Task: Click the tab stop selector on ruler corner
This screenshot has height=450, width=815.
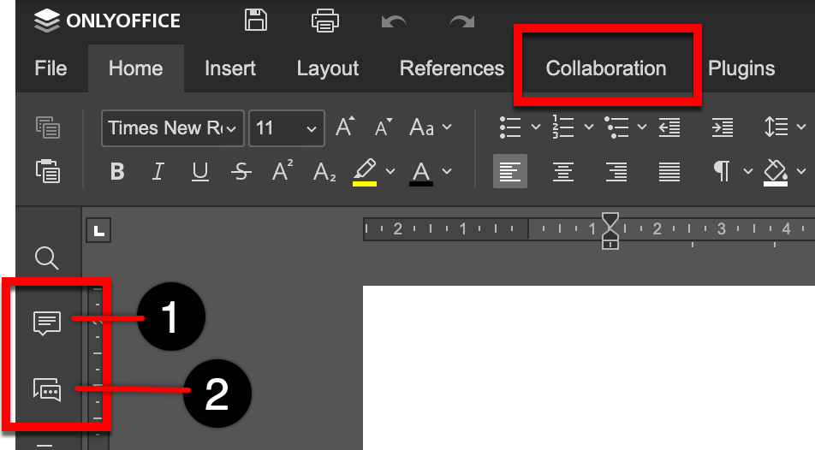Action: (x=98, y=230)
